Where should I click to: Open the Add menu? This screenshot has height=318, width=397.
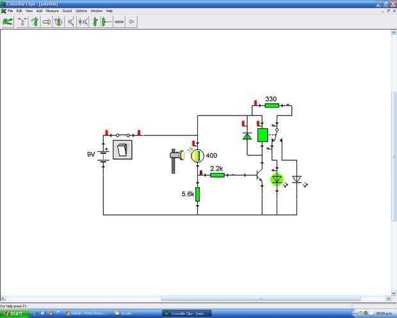pos(39,11)
